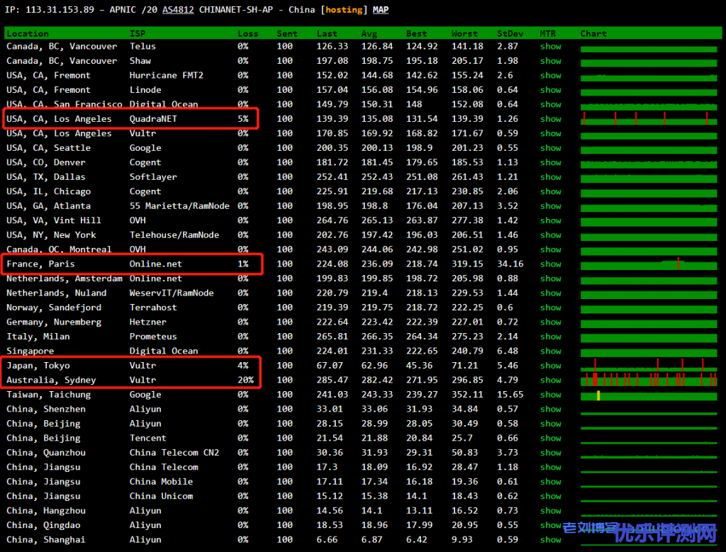Click the Loss column header
This screenshot has width=726, height=552.
coord(248,33)
